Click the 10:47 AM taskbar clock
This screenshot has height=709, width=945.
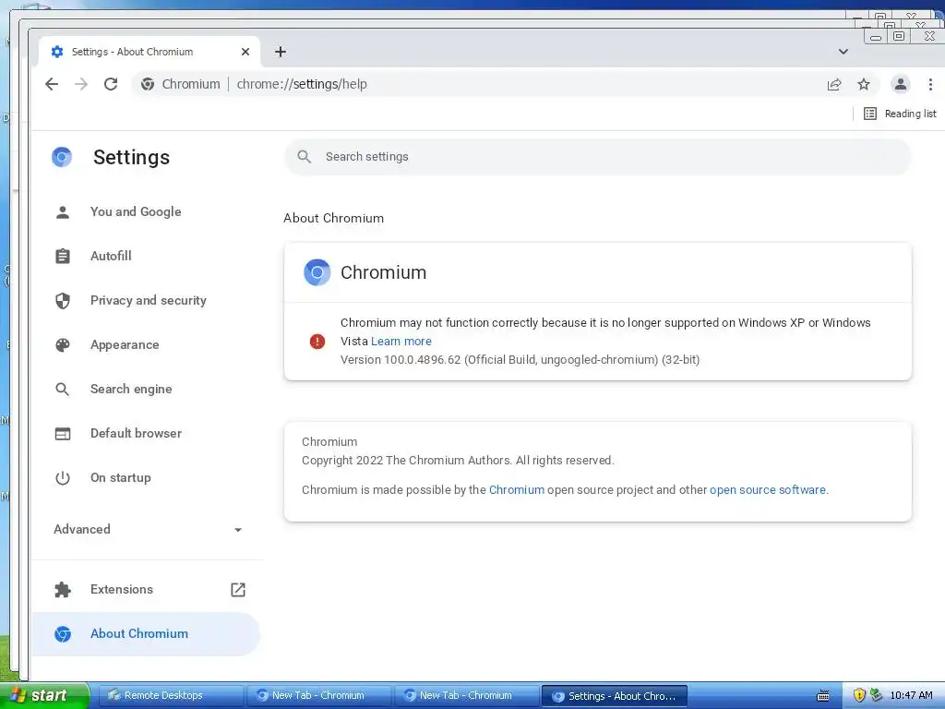pyautogui.click(x=911, y=696)
